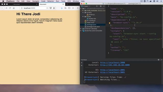Open the Tools menu
The width and height of the screenshot is (163, 92).
63,1
